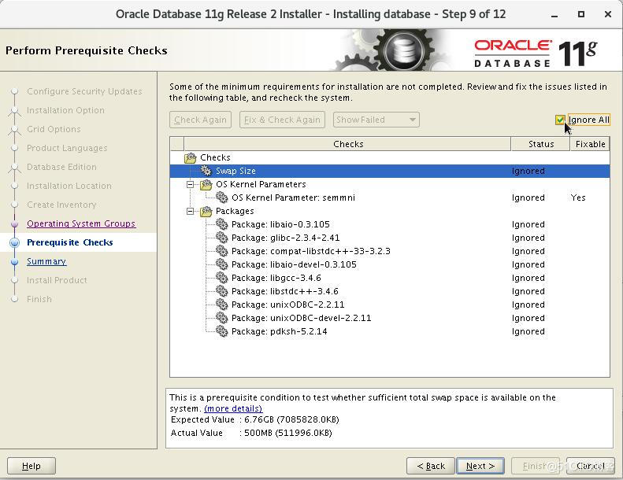This screenshot has height=480, width=623.
Task: Select Package: libaio-0.3.105 row
Action: tap(389, 224)
